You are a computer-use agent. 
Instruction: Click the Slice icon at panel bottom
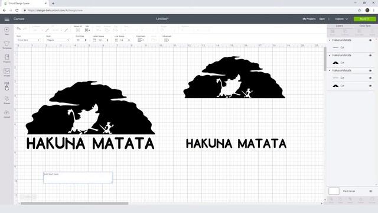click(331, 200)
